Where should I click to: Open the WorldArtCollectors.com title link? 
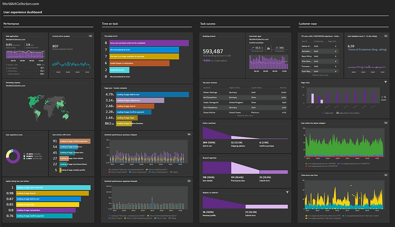[x=21, y=4]
